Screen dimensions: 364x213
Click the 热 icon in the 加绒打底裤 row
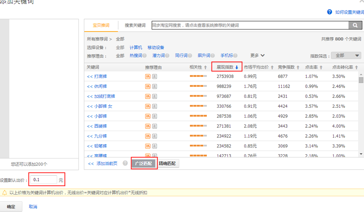[148, 96]
